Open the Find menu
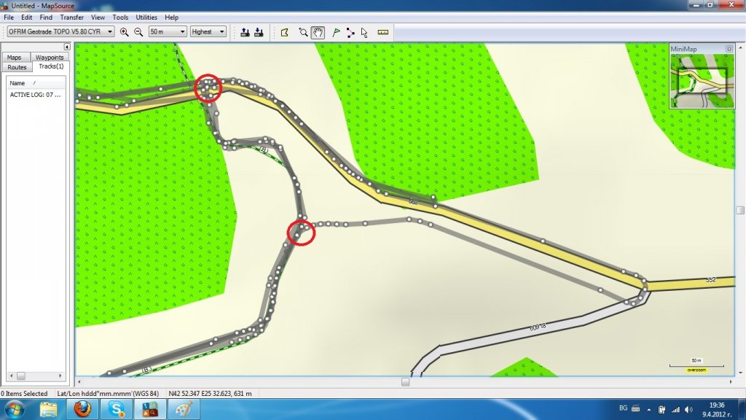Viewport: 746px width, 420px height. (x=46, y=17)
